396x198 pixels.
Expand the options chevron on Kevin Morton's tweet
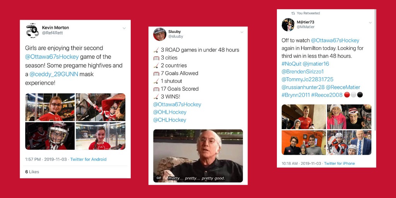[x=124, y=28]
